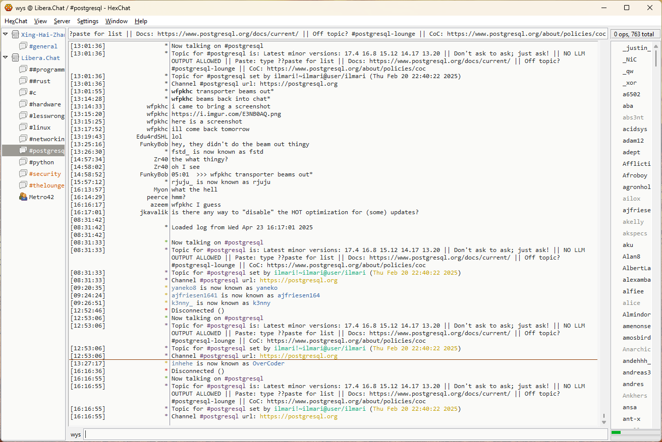Open the HexChat menu
The image size is (662, 442).
16,21
